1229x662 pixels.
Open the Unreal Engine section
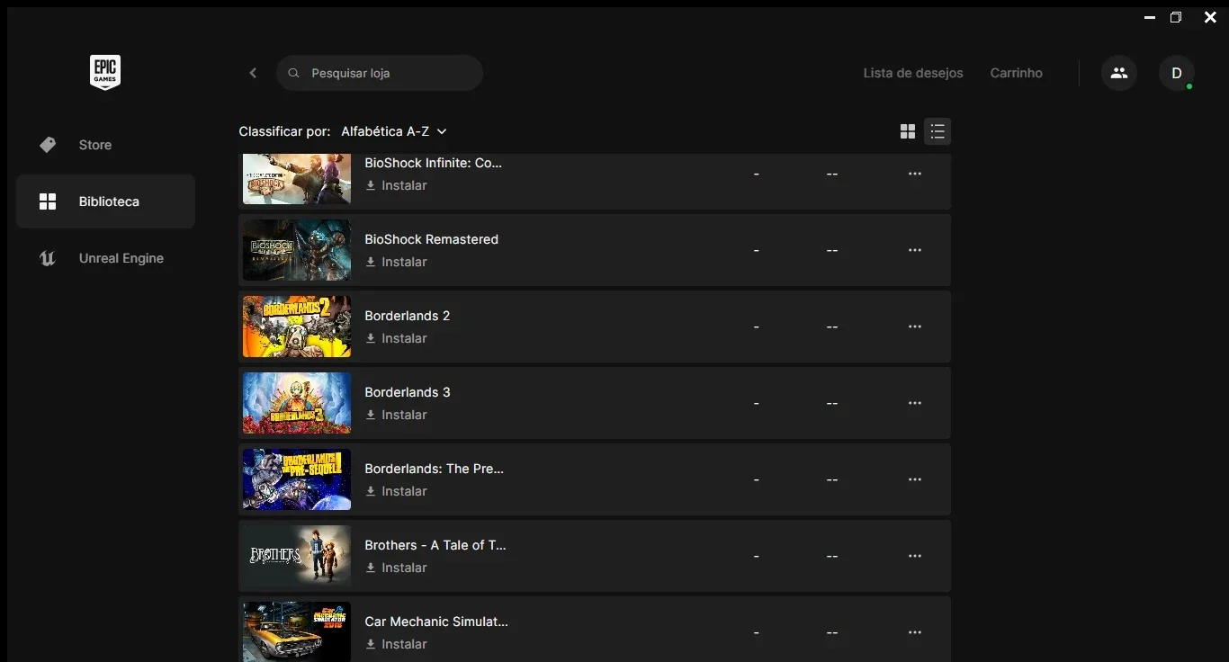pyautogui.click(x=105, y=258)
